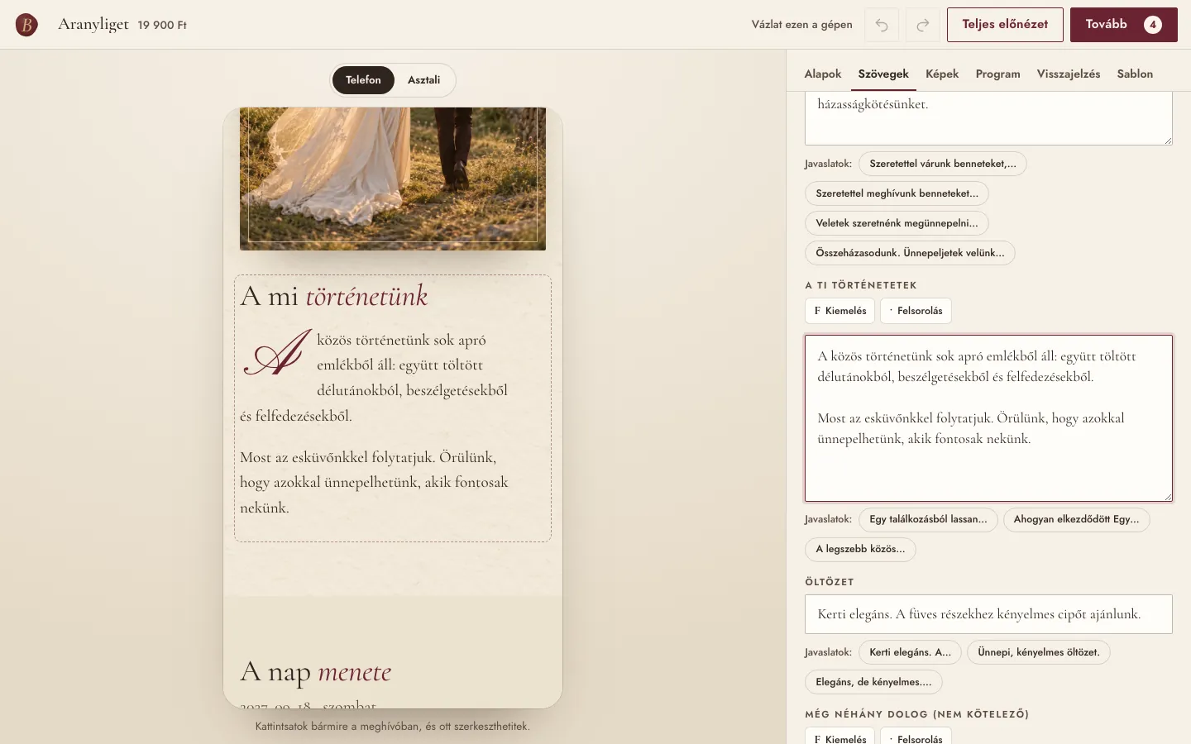Click into the story text area

988,418
